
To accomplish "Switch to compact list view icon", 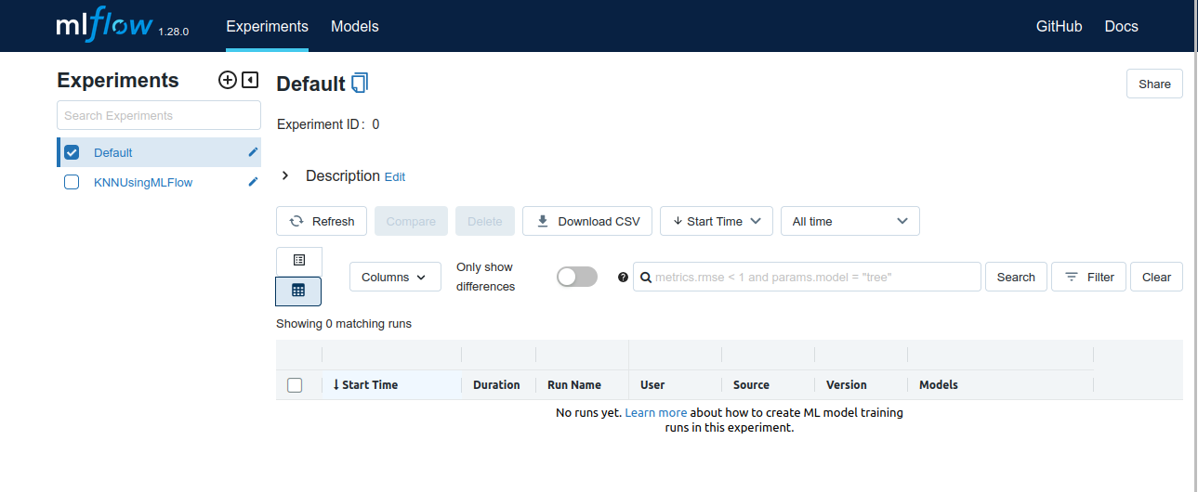I will (299, 261).
